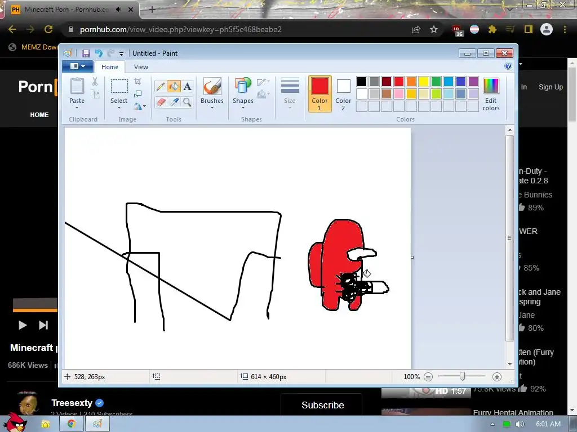This screenshot has height=432, width=577.
Task: Select the Brushes tool
Action: [x=212, y=86]
